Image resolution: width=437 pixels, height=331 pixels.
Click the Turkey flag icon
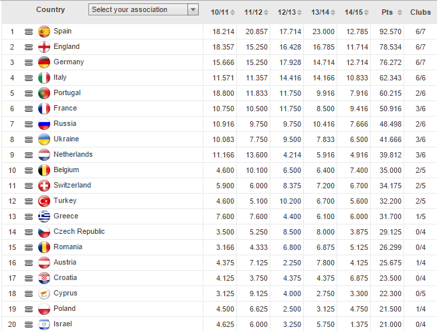point(44,201)
